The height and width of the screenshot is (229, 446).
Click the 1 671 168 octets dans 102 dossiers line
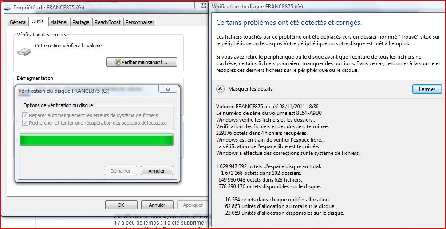click(261, 173)
